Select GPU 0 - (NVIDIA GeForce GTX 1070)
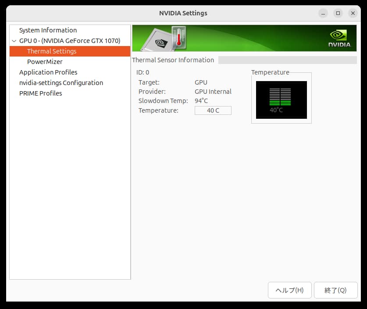Image resolution: width=367 pixels, height=309 pixels. (70, 41)
